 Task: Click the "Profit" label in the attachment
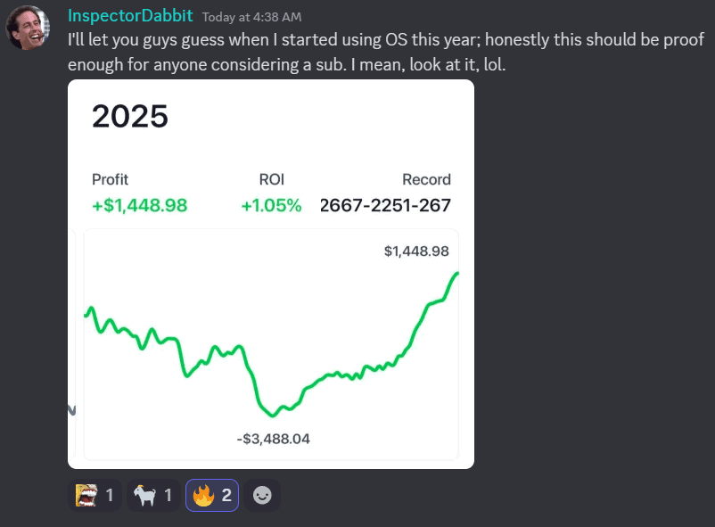[110, 179]
